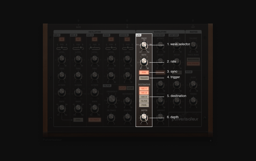This screenshot has width=256, height=161.
Task: Click the Audio In drive knob
Action: 127,75
